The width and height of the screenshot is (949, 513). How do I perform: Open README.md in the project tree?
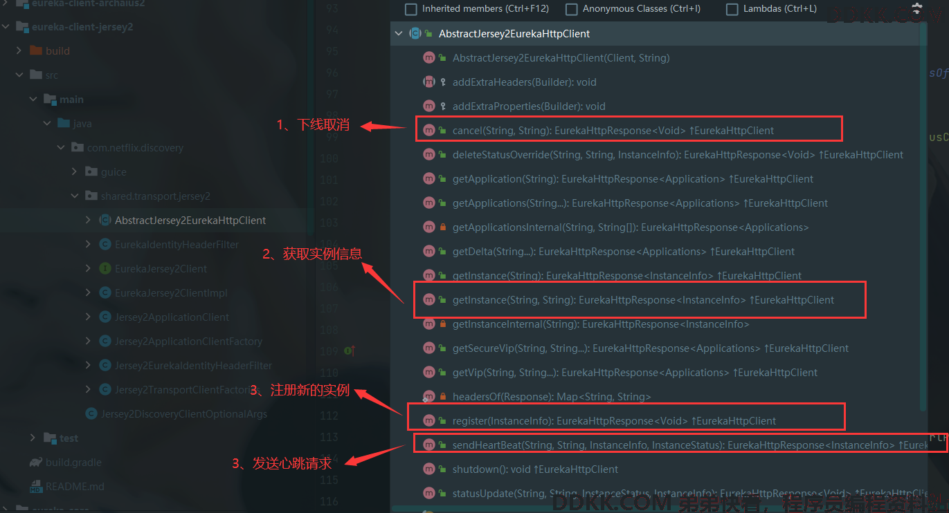75,487
